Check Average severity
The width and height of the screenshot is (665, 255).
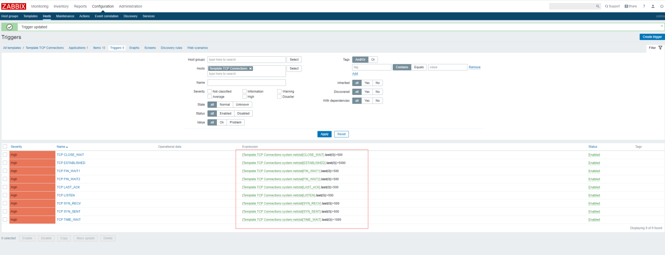(210, 96)
